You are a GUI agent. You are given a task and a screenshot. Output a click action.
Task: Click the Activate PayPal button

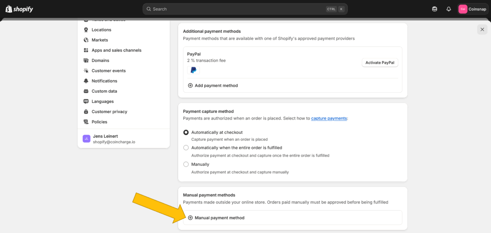tap(380, 63)
